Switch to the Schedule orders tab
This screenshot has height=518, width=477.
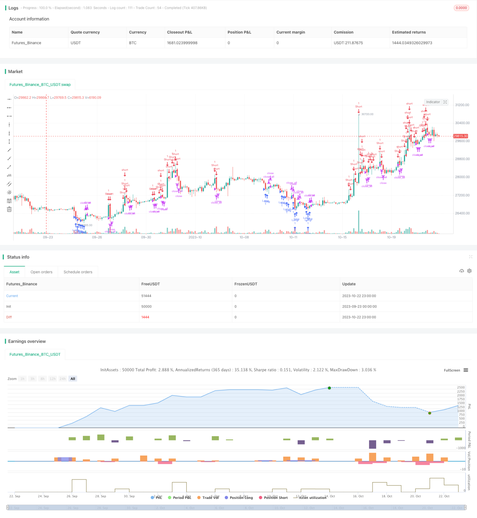78,272
